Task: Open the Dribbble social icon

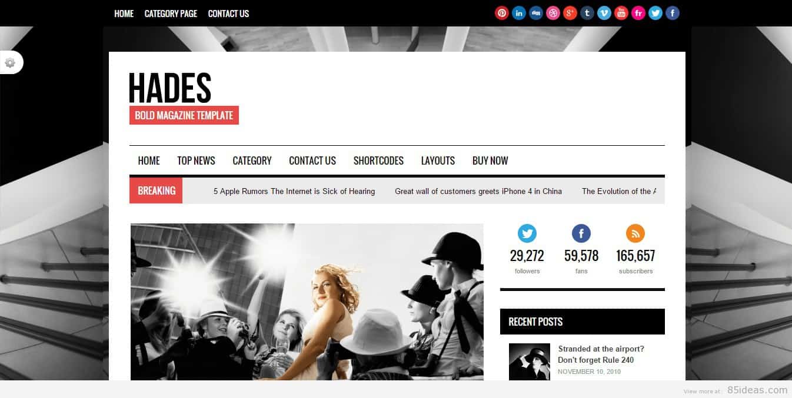Action: click(553, 13)
